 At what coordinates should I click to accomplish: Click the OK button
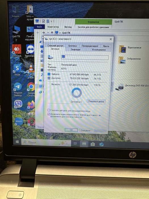[x=71, y=130]
